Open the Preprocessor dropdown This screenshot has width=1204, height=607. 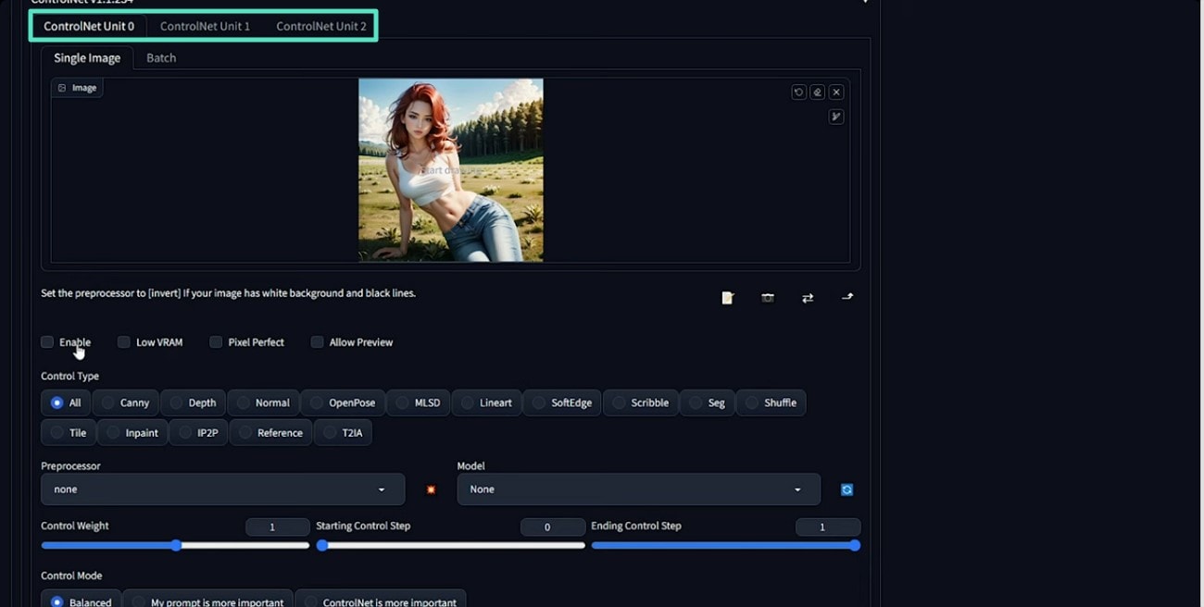222,489
